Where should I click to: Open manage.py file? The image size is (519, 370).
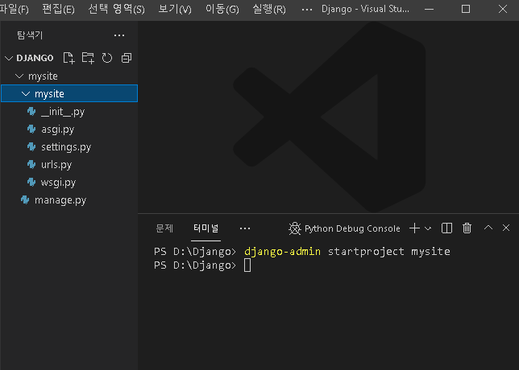[60, 200]
